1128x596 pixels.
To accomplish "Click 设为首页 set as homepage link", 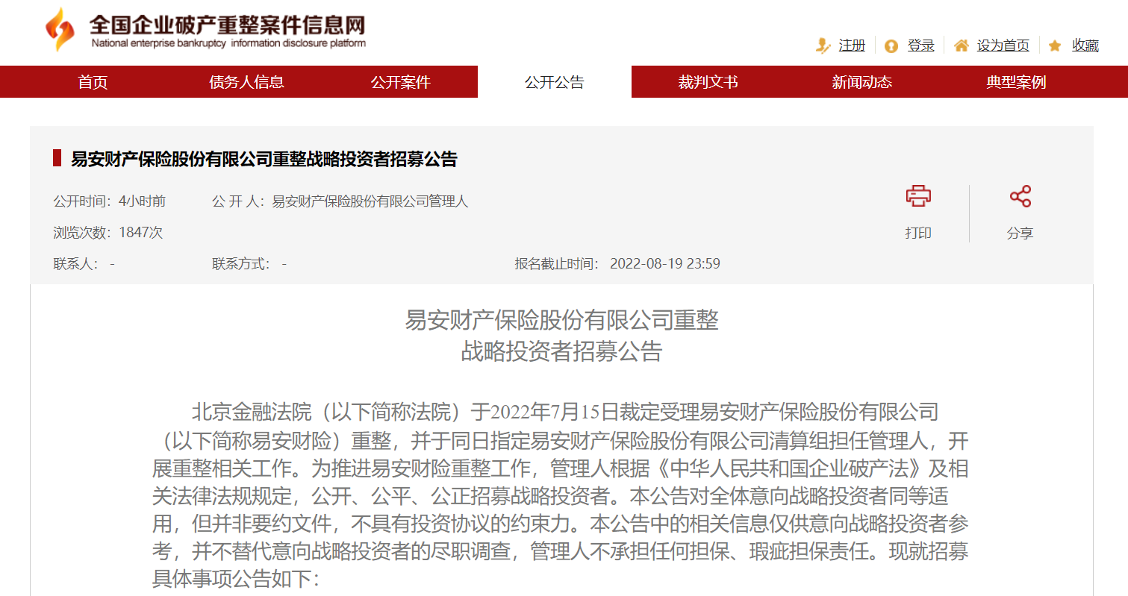I will pyautogui.click(x=1003, y=46).
